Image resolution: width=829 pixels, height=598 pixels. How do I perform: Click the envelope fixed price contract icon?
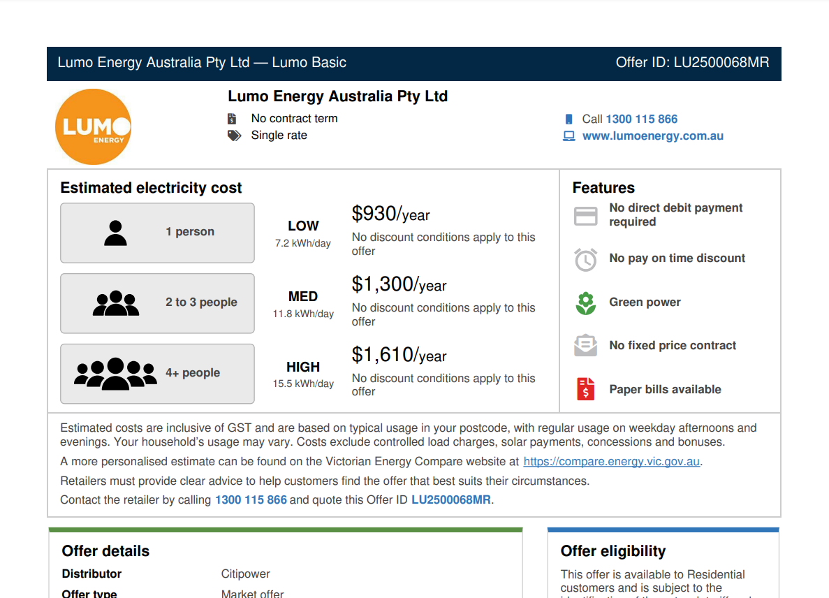point(586,345)
